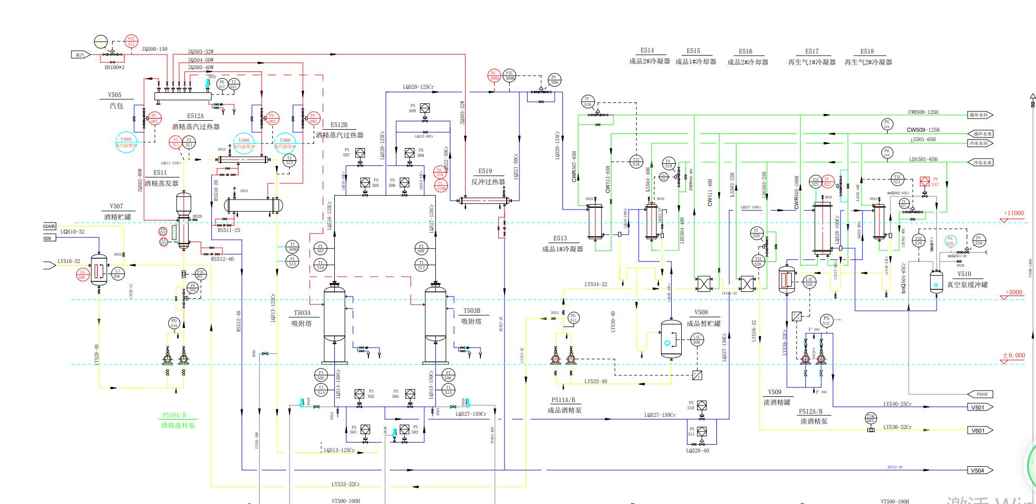Select the PS 509 sample point symbol
Viewport: 1036px width, 504px height.
coord(425,108)
